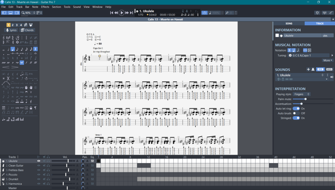Insert a text annotation with TXT icon

[22, 108]
